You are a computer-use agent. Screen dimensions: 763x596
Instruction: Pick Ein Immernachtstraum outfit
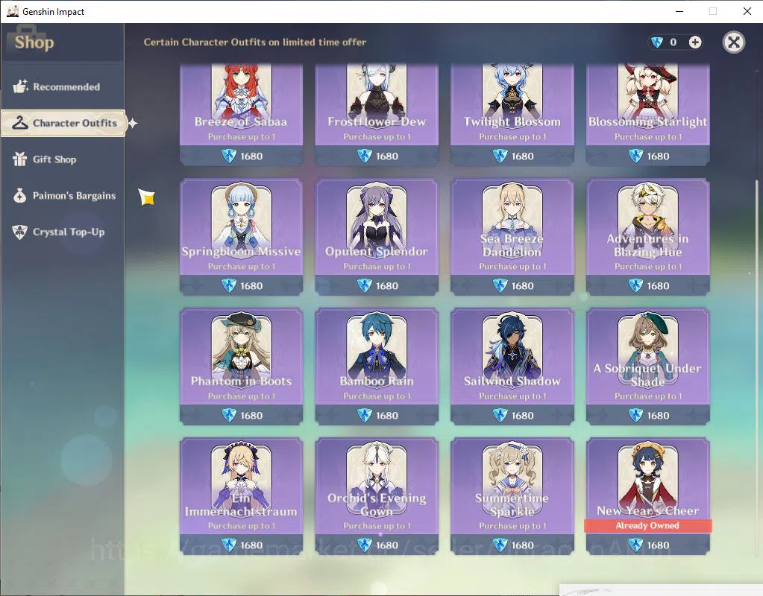click(x=242, y=496)
